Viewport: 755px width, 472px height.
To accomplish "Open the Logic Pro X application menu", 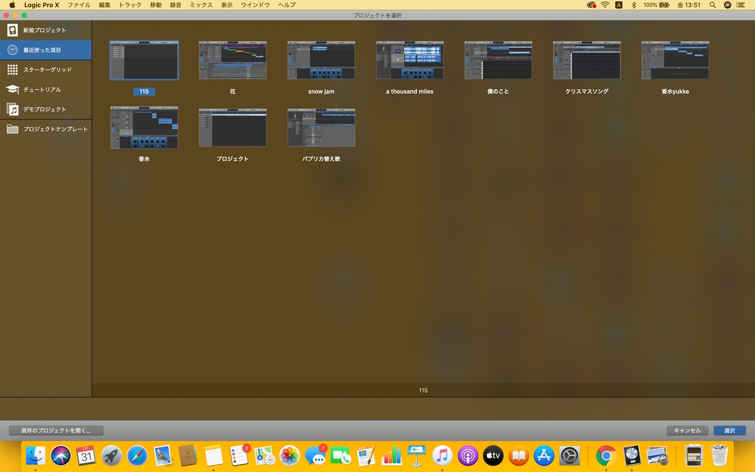I will [42, 5].
